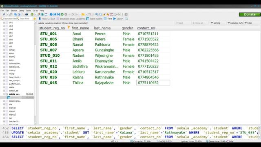Viewport: 261px width, 147px height.
Task: Open the Tools menu
Action: 29,11
